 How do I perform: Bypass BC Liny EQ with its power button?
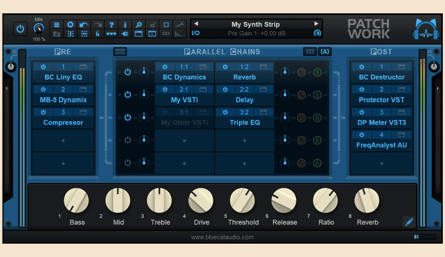pos(43,67)
